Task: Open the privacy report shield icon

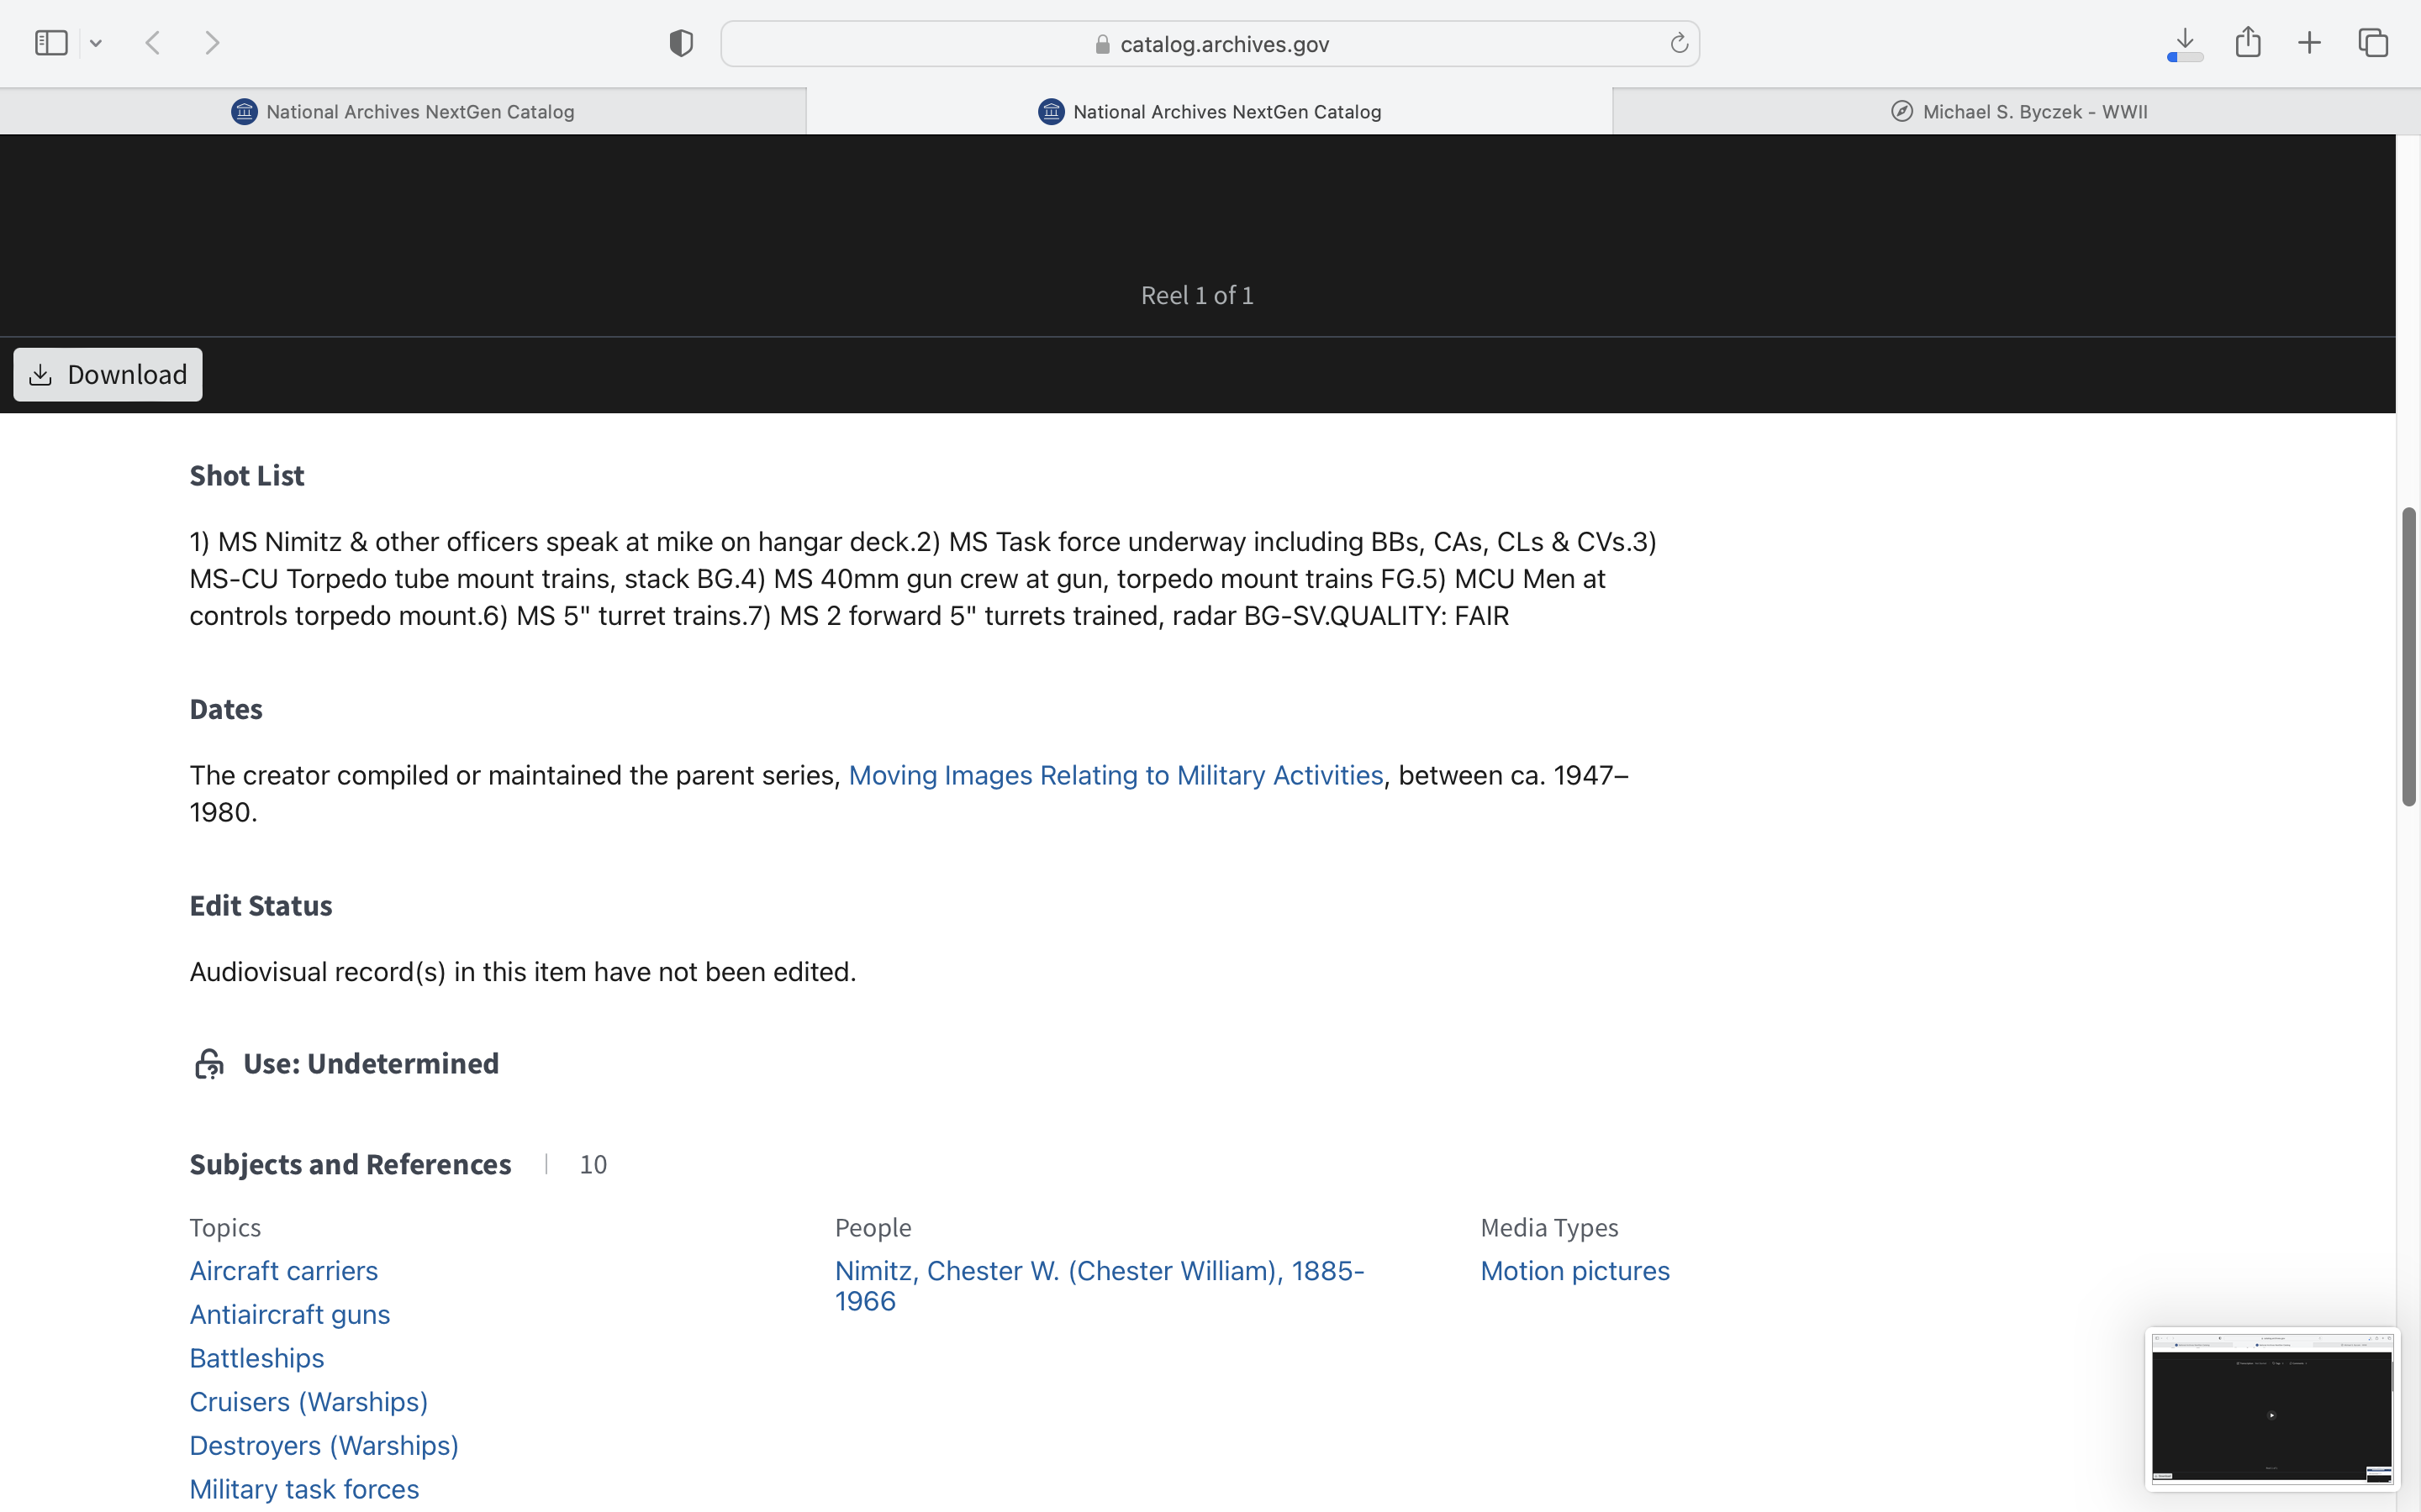Action: (681, 43)
